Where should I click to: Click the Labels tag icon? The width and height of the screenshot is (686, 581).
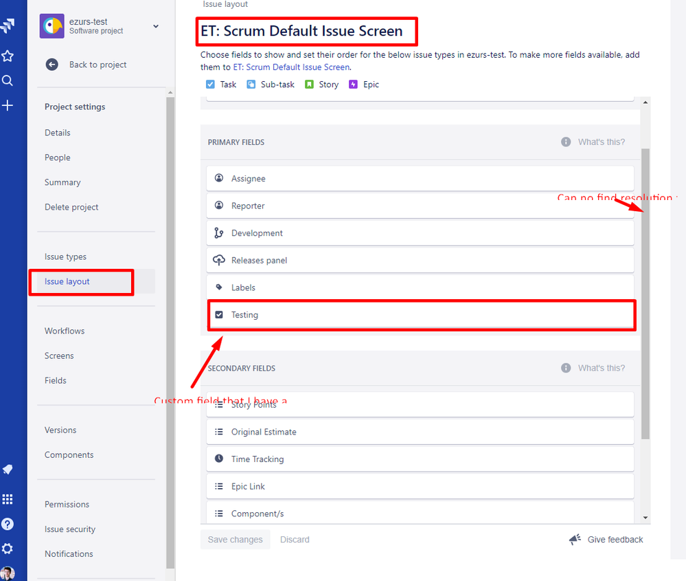pos(219,287)
